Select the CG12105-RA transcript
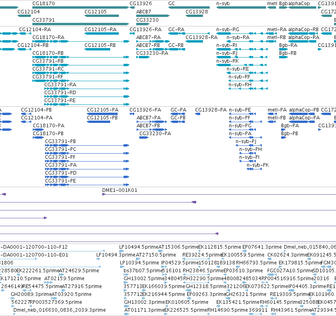336x316 pixels. pos(102,33)
